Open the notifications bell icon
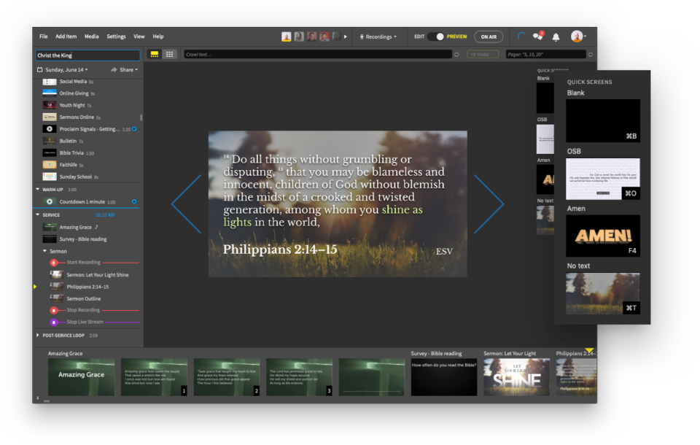The height and width of the screenshot is (445, 700). click(x=556, y=36)
